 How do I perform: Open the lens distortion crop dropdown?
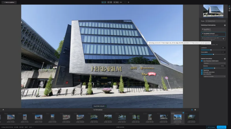tap(214, 76)
